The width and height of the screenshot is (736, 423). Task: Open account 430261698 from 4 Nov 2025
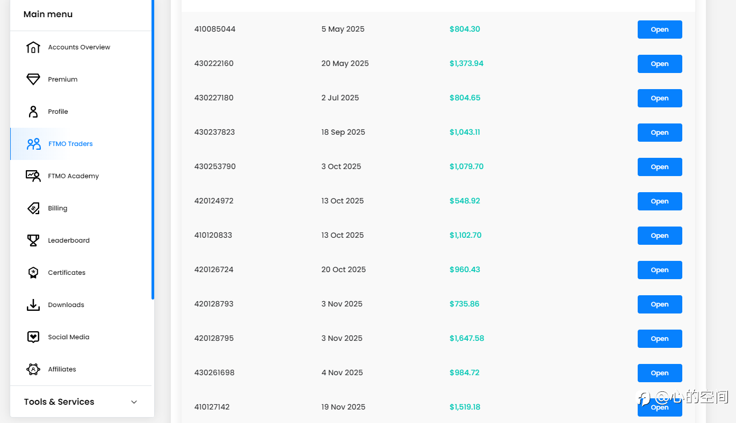pos(660,373)
